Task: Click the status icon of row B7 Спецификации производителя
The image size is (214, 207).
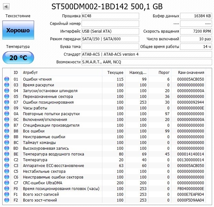Action: click(7, 125)
